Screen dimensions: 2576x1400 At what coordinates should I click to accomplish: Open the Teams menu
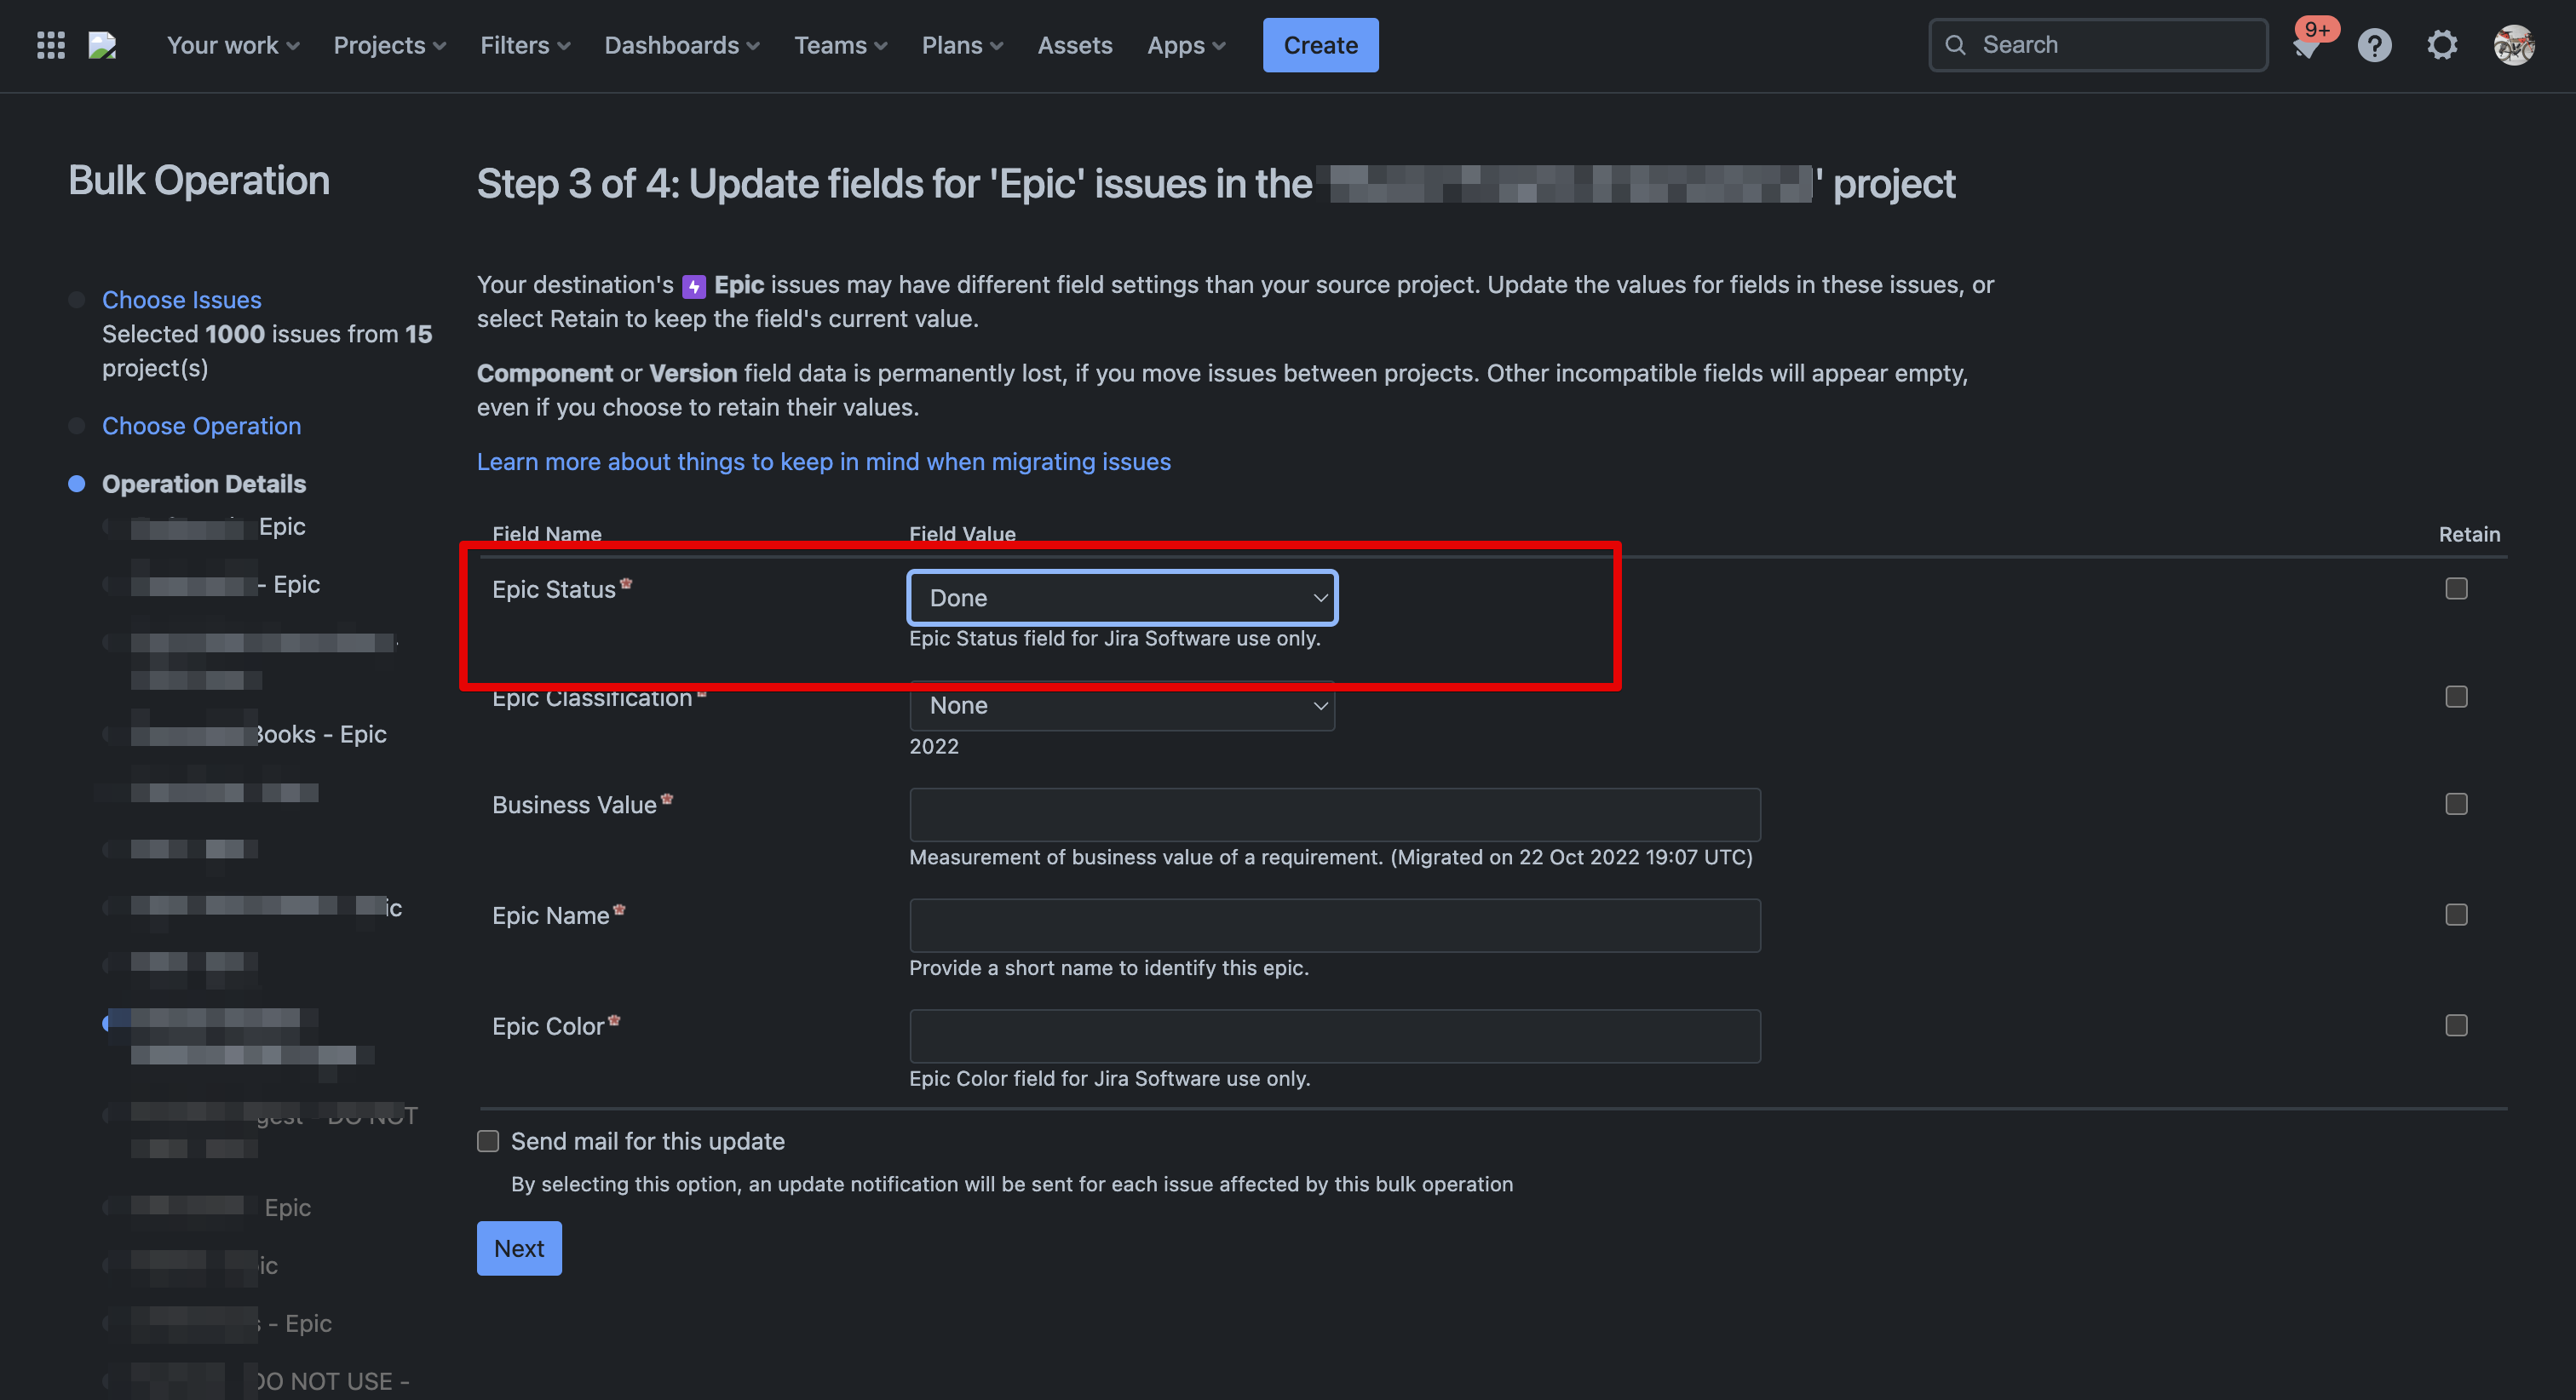point(840,45)
